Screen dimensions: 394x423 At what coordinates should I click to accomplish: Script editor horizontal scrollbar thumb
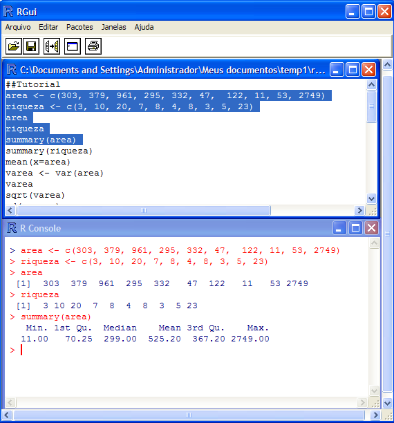click(x=144, y=210)
